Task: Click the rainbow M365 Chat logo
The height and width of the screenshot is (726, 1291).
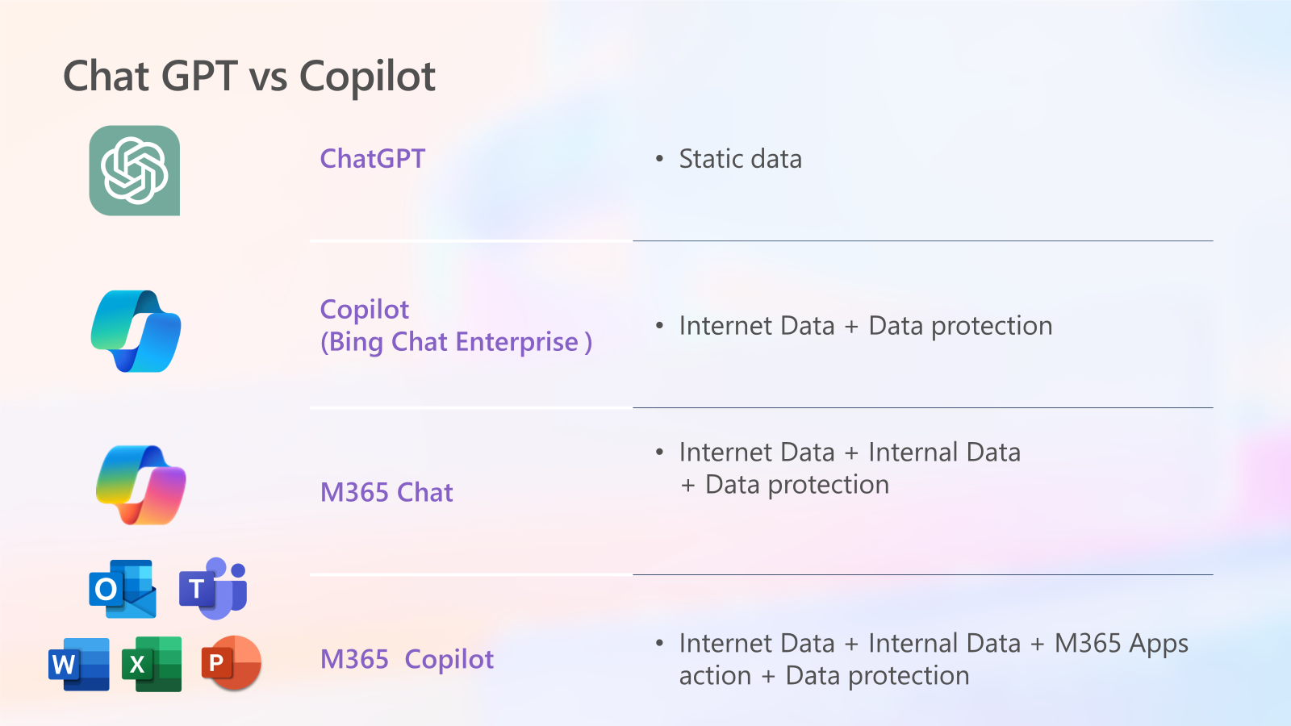Action: pyautogui.click(x=141, y=485)
